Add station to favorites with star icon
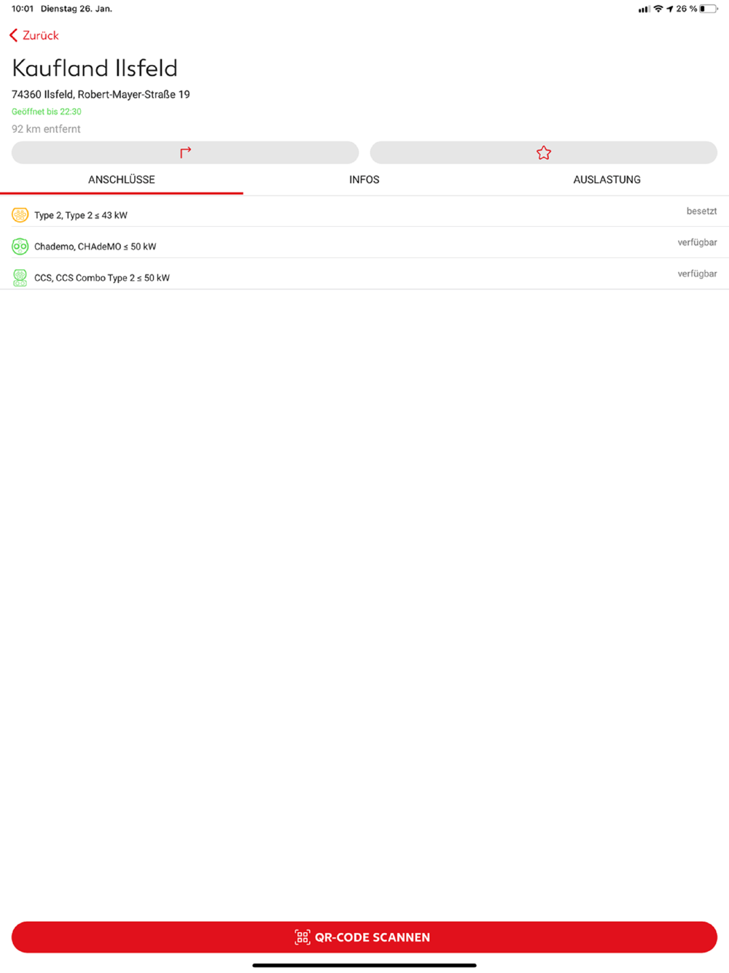The image size is (729, 973). tap(544, 152)
